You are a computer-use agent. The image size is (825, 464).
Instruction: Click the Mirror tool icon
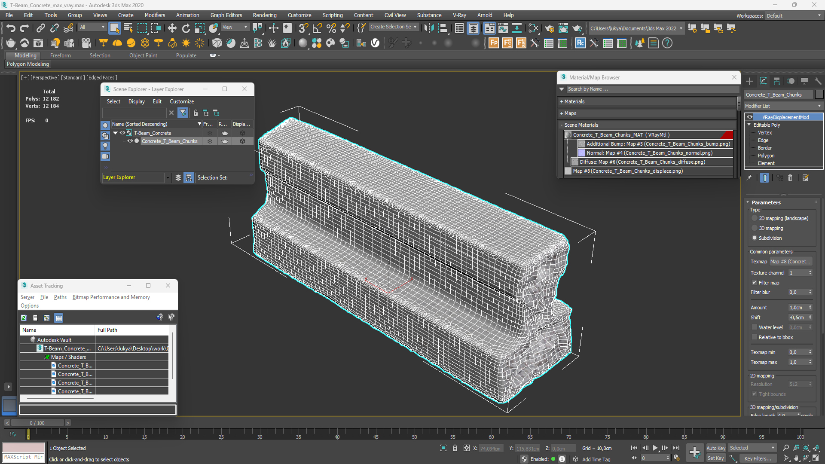click(x=428, y=28)
